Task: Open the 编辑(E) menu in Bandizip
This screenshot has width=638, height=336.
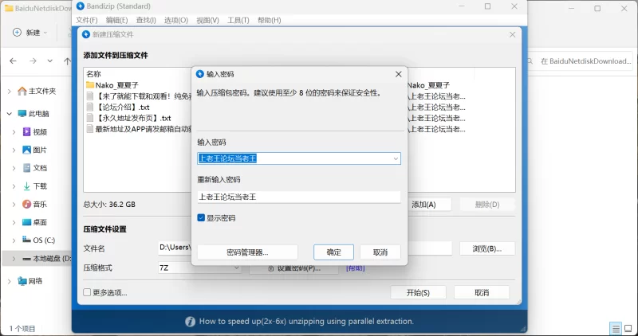Action: [116, 20]
